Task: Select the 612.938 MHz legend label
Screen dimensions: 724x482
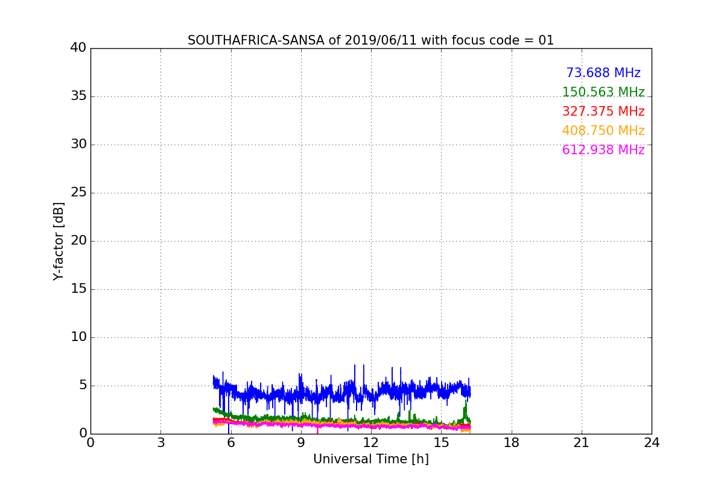Action: (603, 150)
